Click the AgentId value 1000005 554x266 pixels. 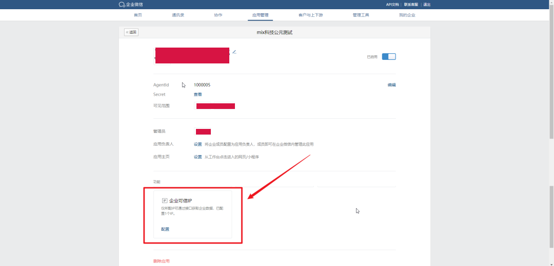(202, 85)
